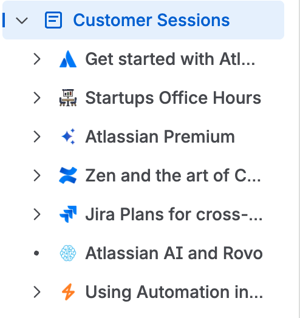Open Atlassian AI and Rovo page
The image size is (300, 318).
click(x=174, y=253)
